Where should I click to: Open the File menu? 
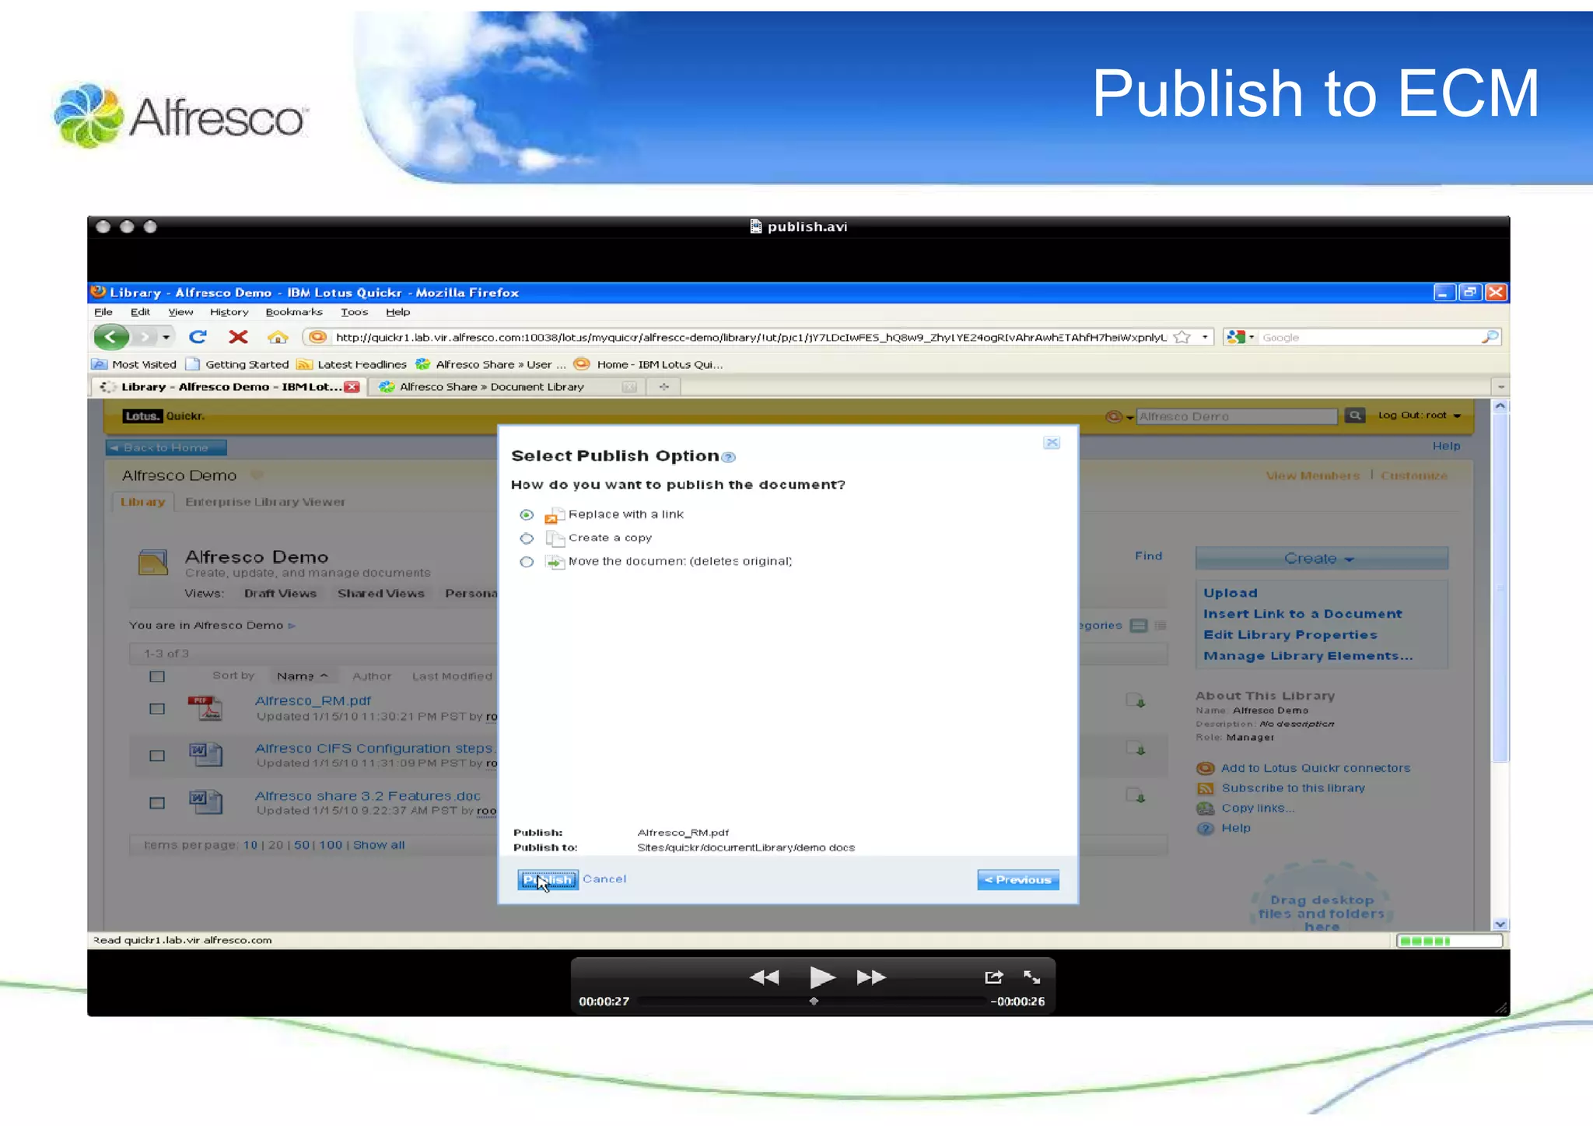pyautogui.click(x=103, y=312)
